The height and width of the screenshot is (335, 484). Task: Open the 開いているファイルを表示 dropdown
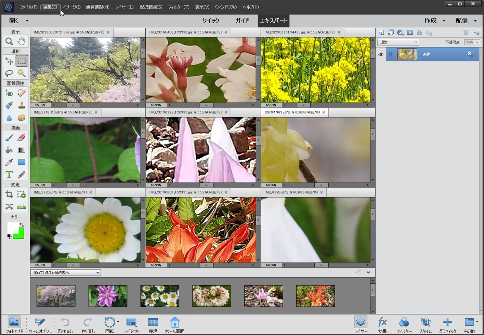coord(66,272)
